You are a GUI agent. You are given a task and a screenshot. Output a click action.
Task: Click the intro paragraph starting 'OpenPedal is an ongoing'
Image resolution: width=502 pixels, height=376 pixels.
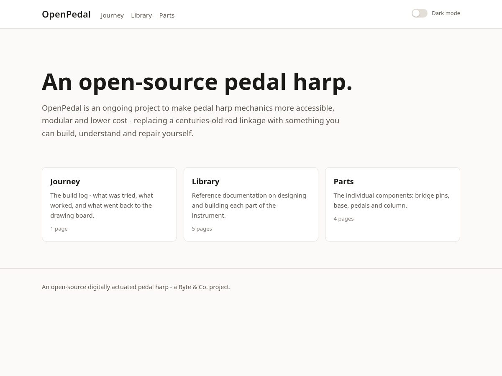191,121
